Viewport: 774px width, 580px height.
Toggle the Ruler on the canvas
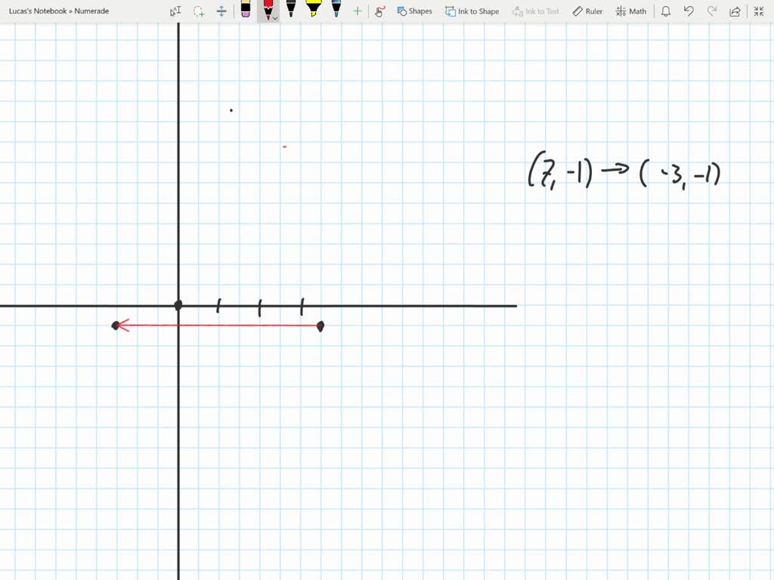pos(587,11)
